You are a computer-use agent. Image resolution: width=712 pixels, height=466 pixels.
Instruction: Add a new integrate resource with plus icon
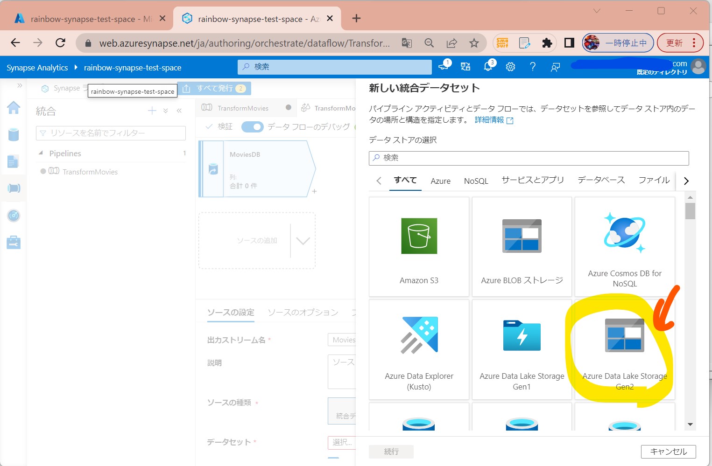(x=152, y=111)
